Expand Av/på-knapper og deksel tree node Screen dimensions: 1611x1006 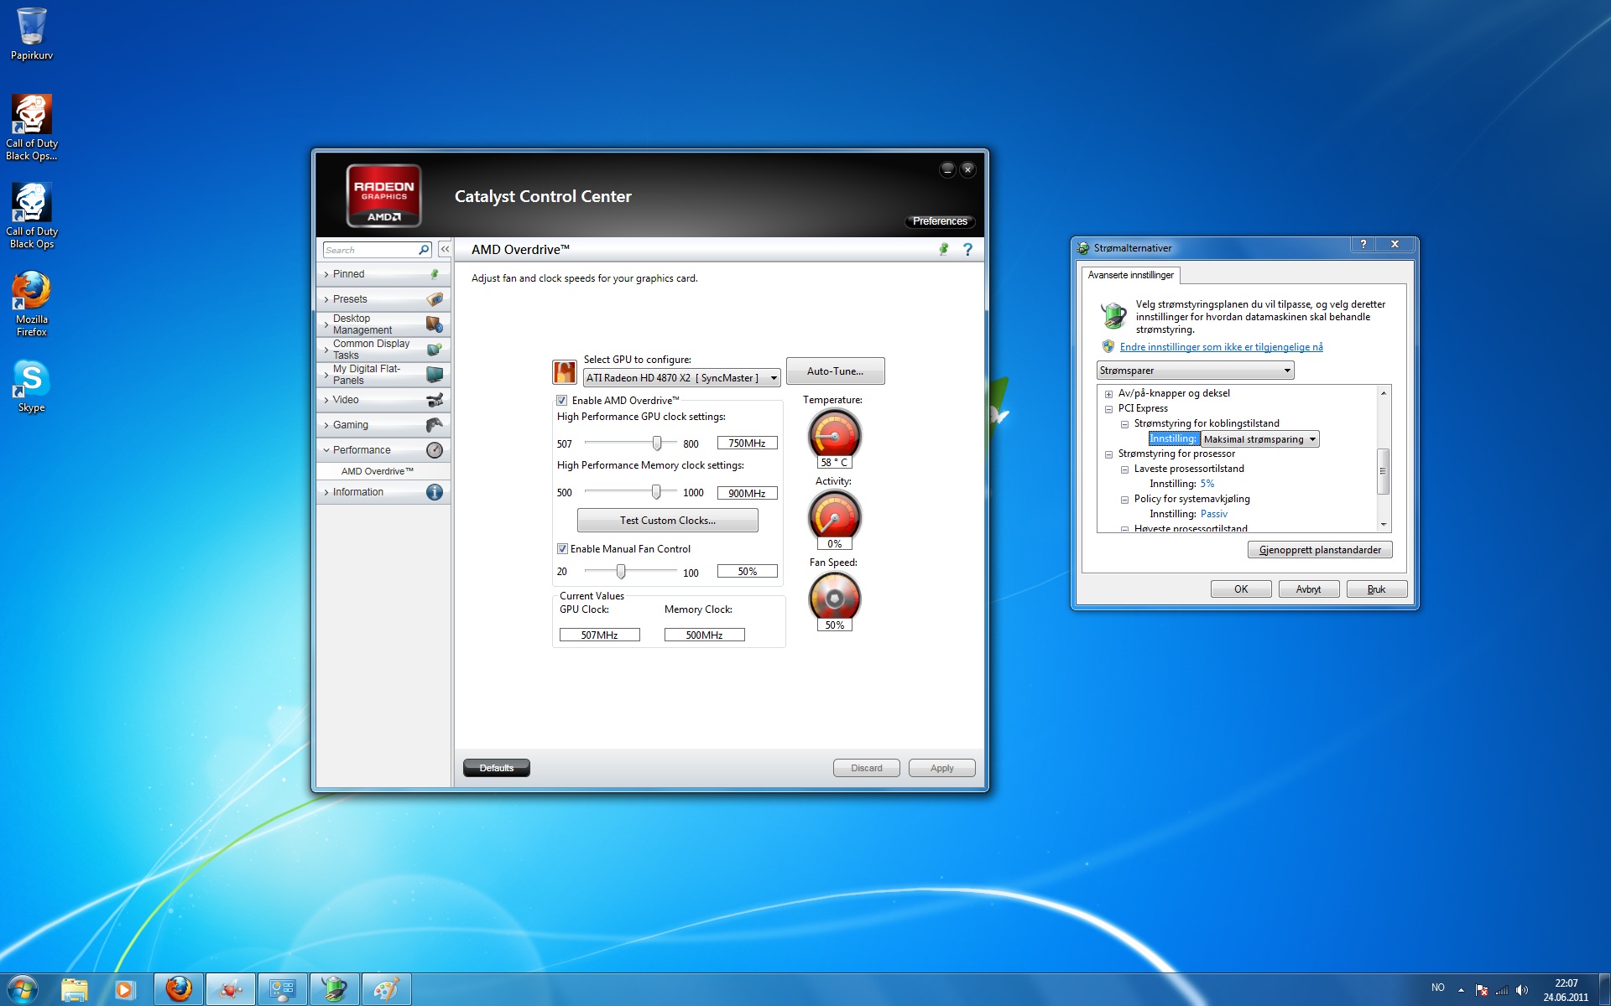(x=1108, y=394)
